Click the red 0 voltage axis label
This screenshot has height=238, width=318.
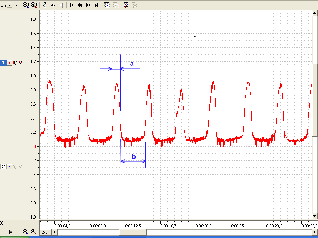pos(35,146)
